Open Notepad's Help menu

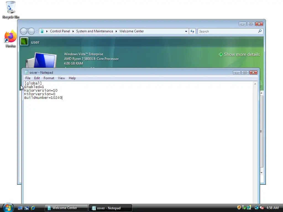[x=72, y=78]
